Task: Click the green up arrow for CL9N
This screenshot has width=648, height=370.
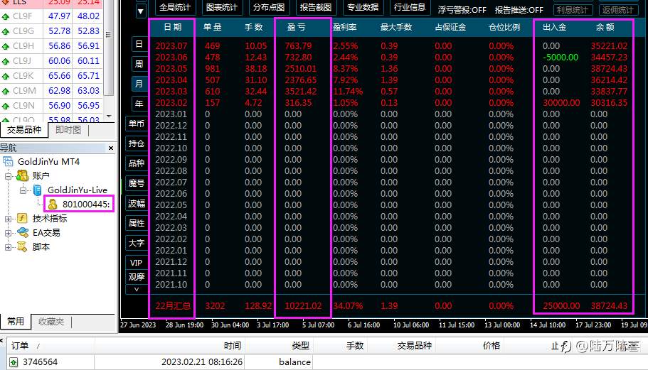Action: tap(6, 106)
